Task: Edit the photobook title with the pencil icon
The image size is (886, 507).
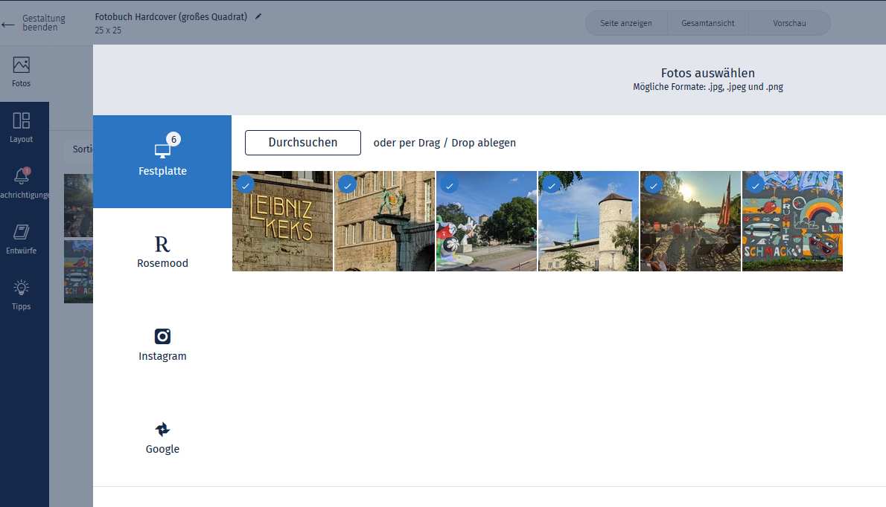Action: (258, 16)
